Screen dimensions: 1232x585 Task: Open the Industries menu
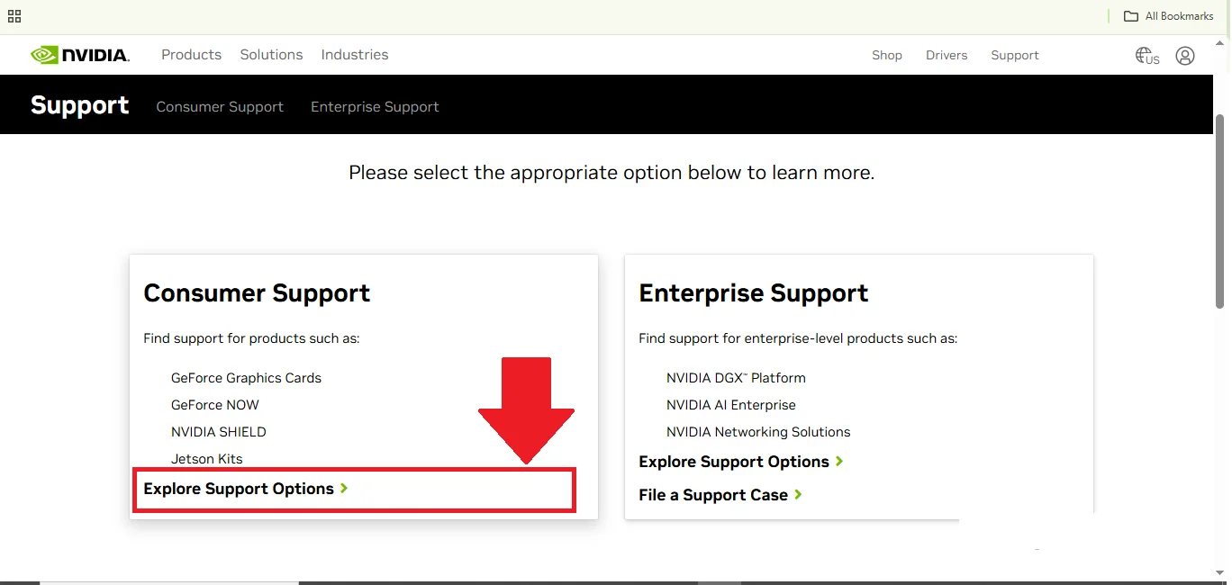[x=355, y=55]
